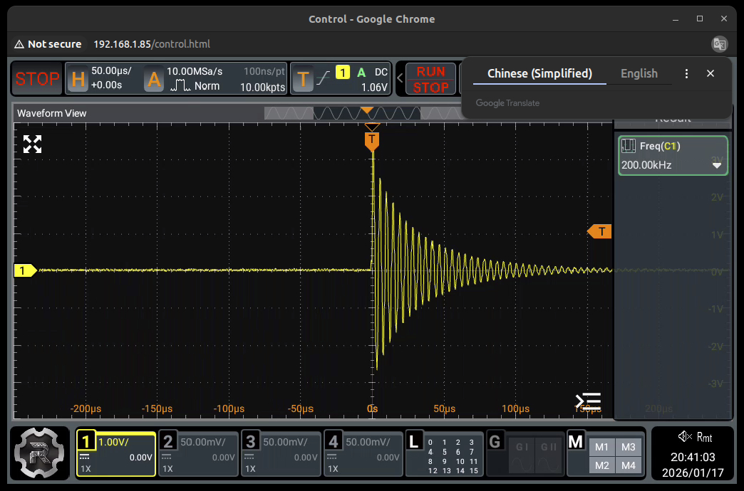Click the Acquisition A icon
The height and width of the screenshot is (491, 744).
(154, 79)
